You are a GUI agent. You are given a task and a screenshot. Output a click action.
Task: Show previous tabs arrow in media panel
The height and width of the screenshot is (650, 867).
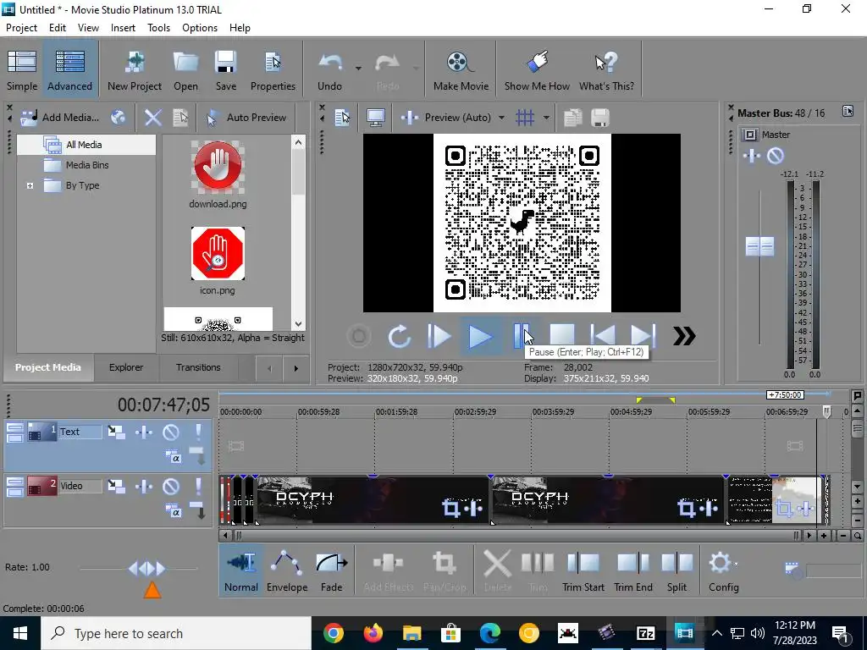[269, 368]
